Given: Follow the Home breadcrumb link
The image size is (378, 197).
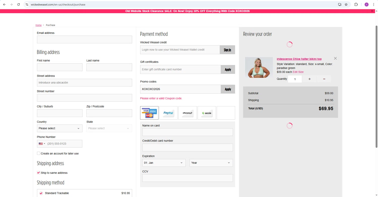Looking at the screenshot, I should tap(38, 25).
